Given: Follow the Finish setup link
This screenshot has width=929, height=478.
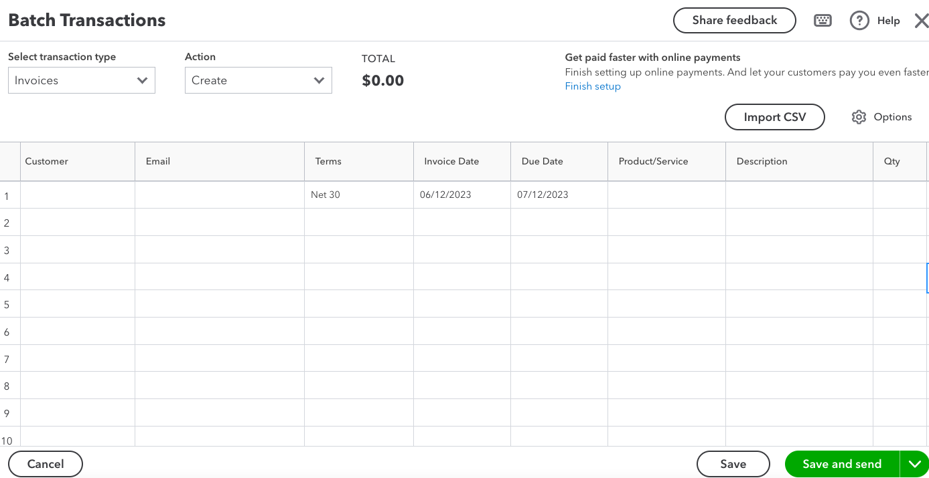Looking at the screenshot, I should [593, 86].
